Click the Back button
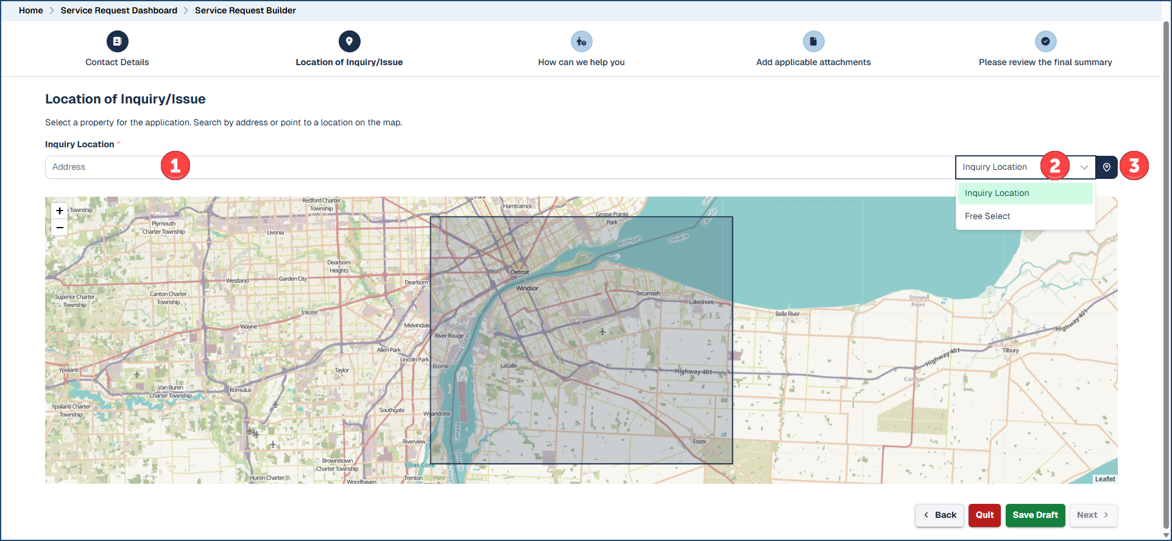This screenshot has height=541, width=1172. click(939, 515)
